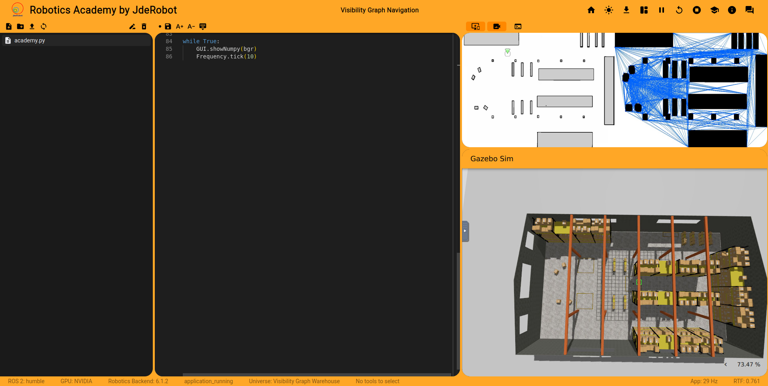This screenshot has width=768, height=386.
Task: Disable the GUI widget view
Action: (475, 26)
